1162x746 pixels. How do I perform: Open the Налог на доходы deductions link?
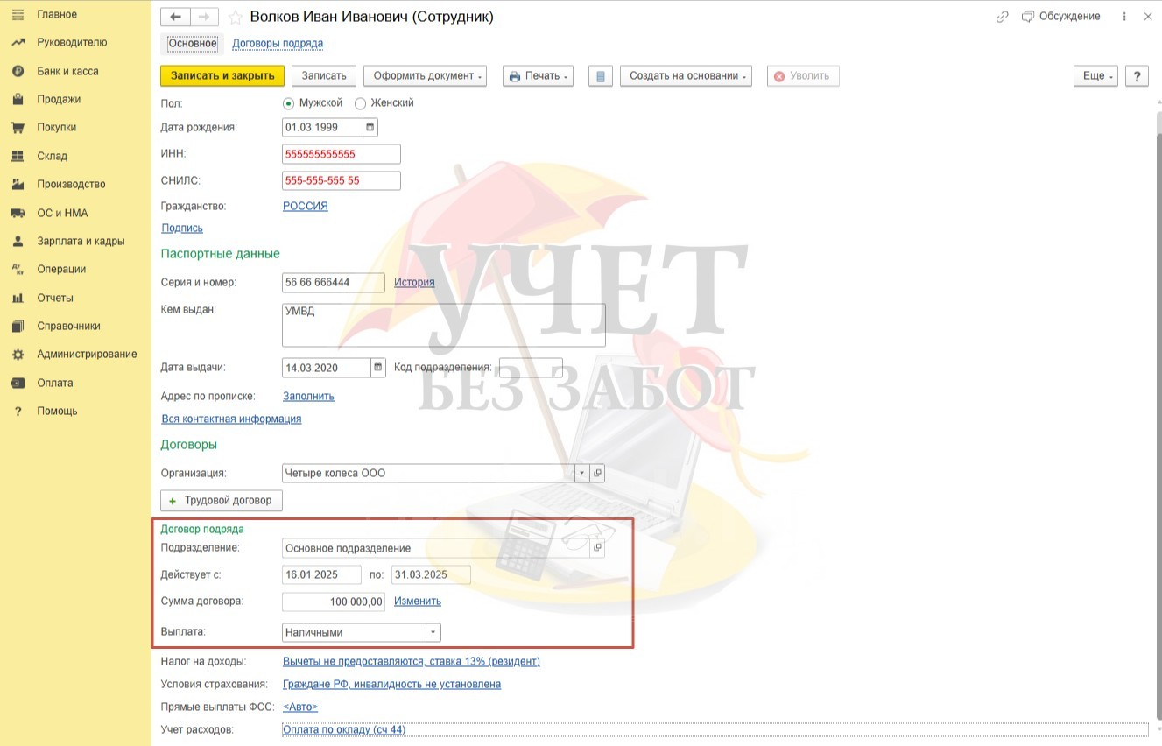(x=412, y=661)
